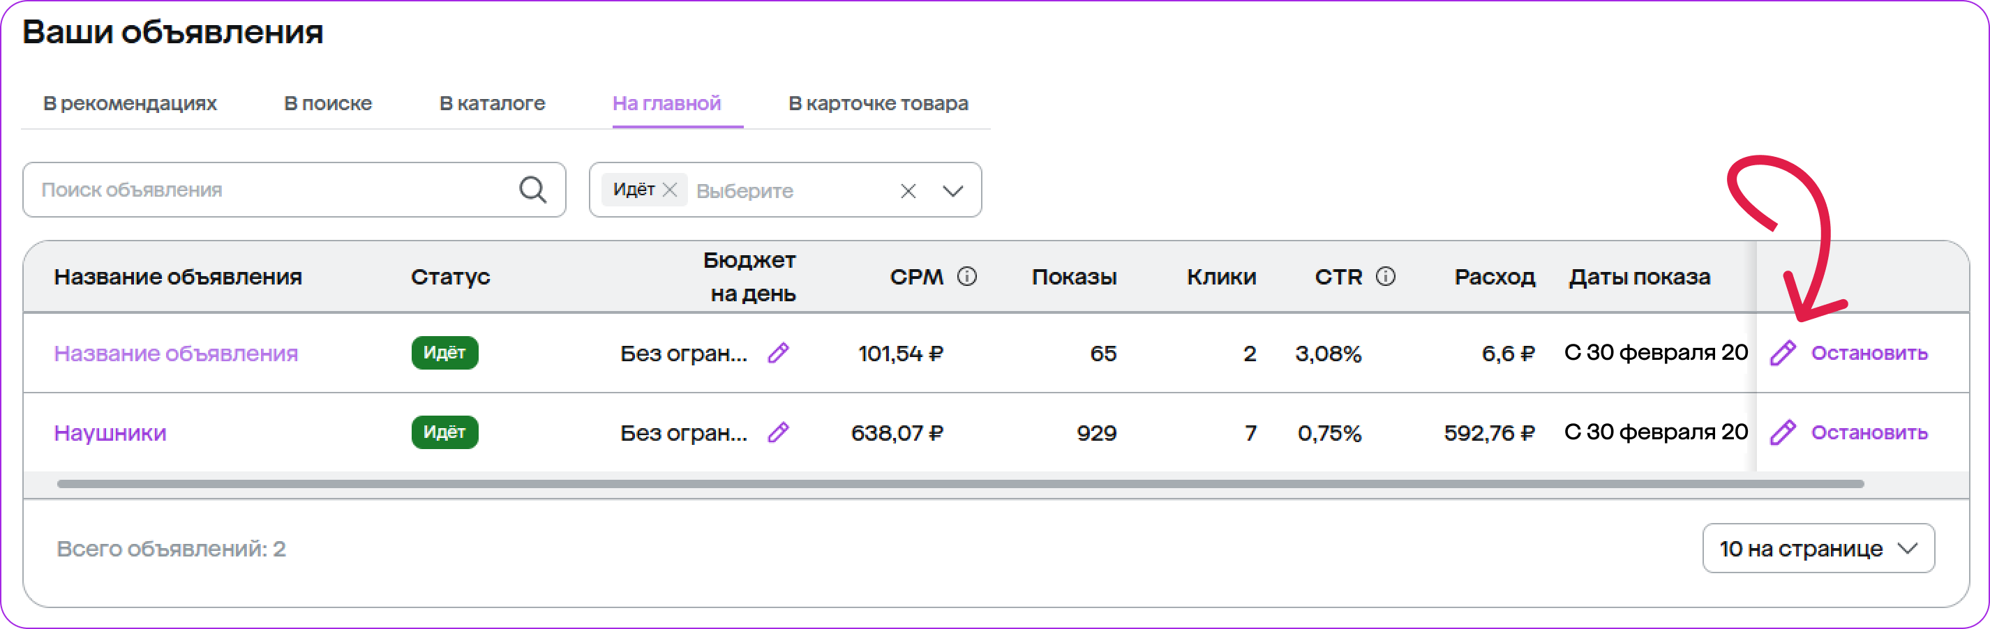Click the 65 impressions value
Image resolution: width=1990 pixels, height=629 pixels.
pyautogui.click(x=1103, y=354)
